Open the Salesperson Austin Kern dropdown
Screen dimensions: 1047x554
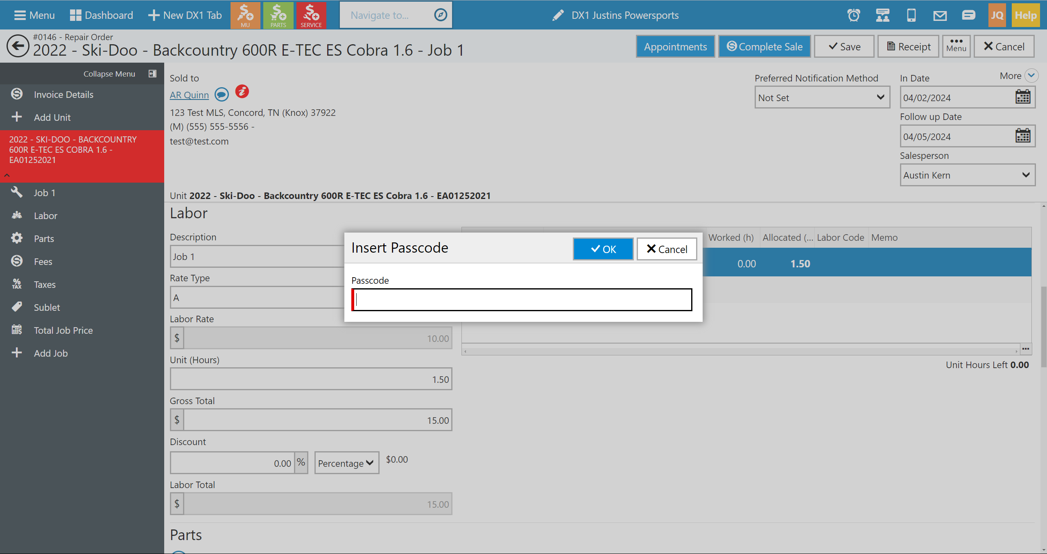[967, 175]
